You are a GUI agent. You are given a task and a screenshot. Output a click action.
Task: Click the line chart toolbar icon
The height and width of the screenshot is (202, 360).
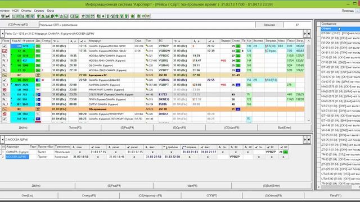[7, 16]
